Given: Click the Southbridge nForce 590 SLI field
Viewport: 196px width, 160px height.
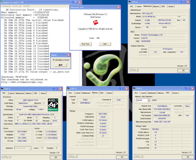Looking at the screenshot, I should click(164, 23).
